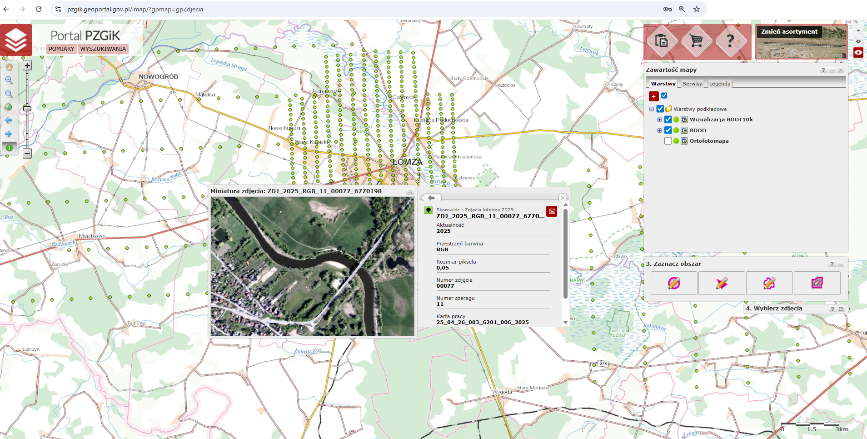
Task: Activate the green info identify tool
Action: click(9, 148)
